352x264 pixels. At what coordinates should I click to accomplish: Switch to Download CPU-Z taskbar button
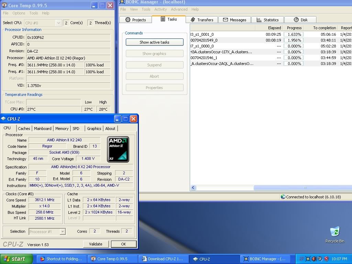click(163, 259)
